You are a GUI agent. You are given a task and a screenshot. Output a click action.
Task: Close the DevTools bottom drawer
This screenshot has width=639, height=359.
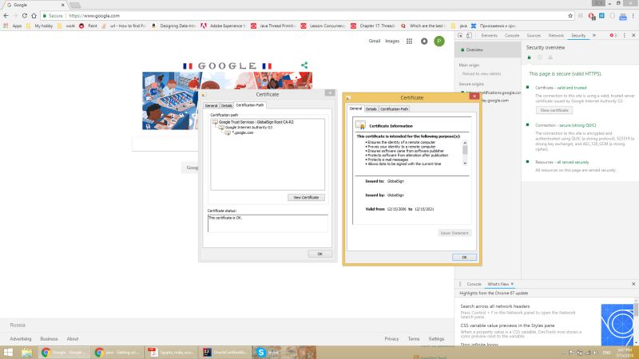(x=633, y=284)
